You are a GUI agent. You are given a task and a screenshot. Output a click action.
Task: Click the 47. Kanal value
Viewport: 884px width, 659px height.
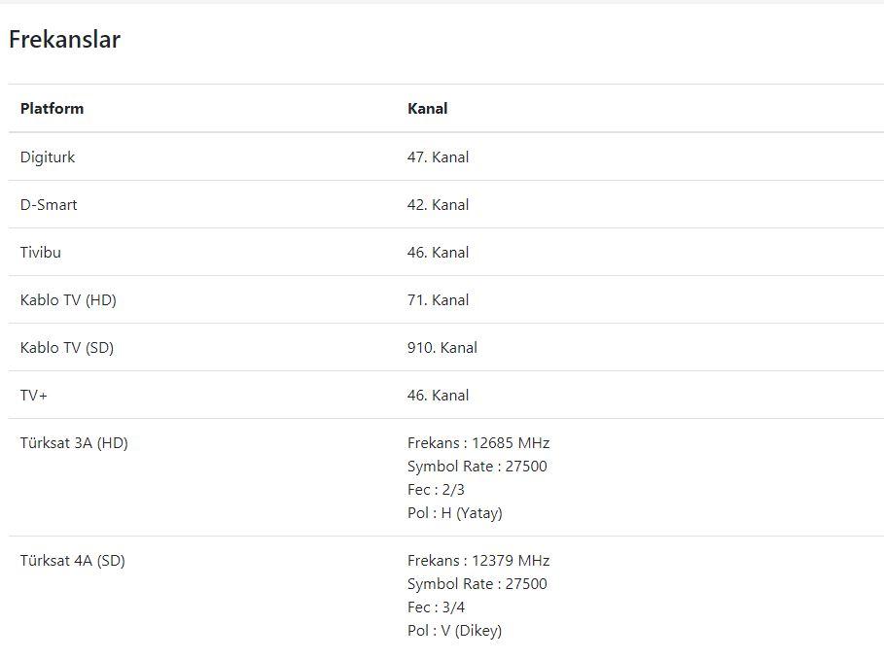pyautogui.click(x=438, y=157)
